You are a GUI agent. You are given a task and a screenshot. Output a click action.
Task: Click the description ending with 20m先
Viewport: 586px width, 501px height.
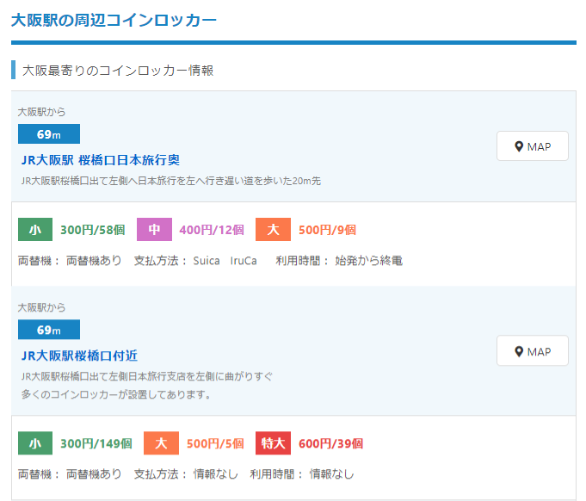click(x=170, y=181)
